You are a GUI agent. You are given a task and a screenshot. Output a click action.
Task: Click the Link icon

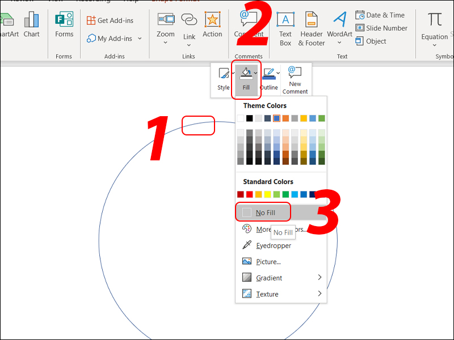coord(189,25)
